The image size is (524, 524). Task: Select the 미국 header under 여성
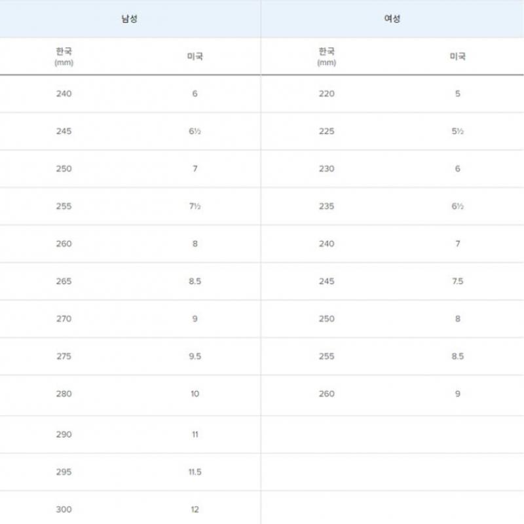[x=457, y=56]
